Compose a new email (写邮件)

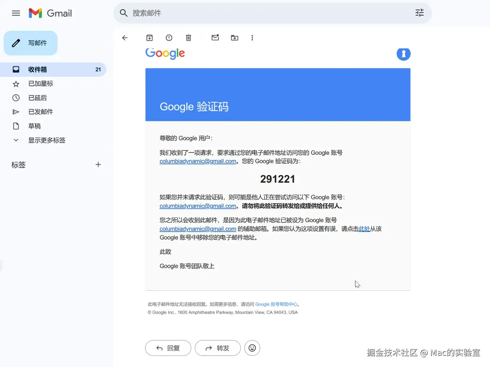pos(31,43)
